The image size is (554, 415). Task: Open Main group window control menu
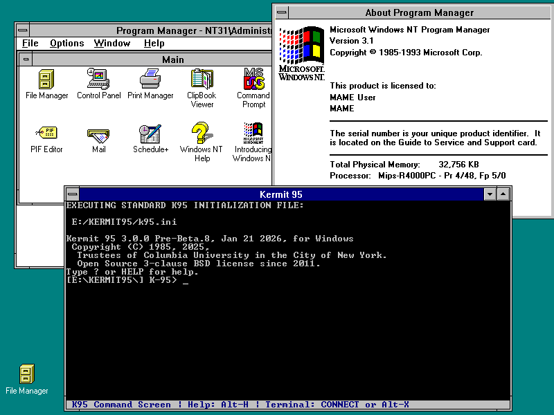(x=26, y=59)
